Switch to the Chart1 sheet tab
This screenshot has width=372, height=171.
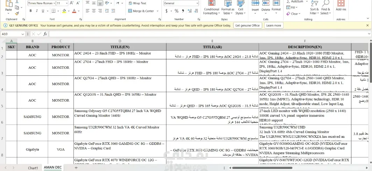tap(33, 168)
